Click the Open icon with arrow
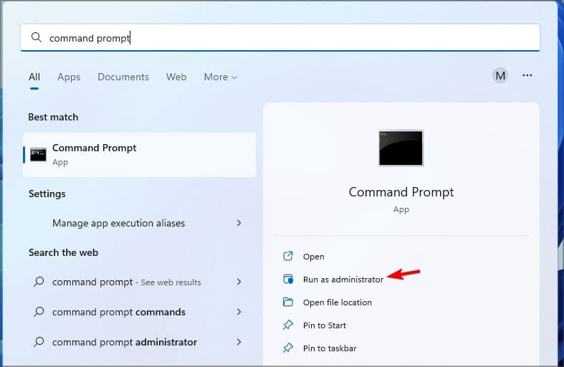 coord(288,256)
